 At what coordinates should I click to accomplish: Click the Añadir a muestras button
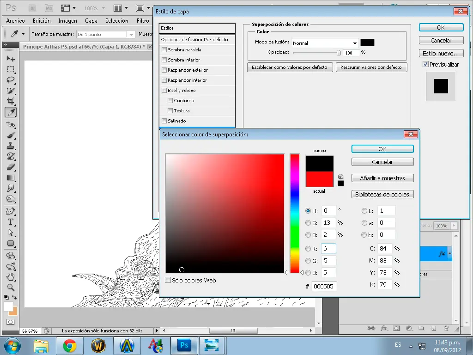382,178
